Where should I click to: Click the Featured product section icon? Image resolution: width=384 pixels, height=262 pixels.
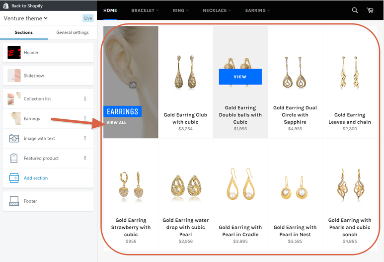(14, 158)
